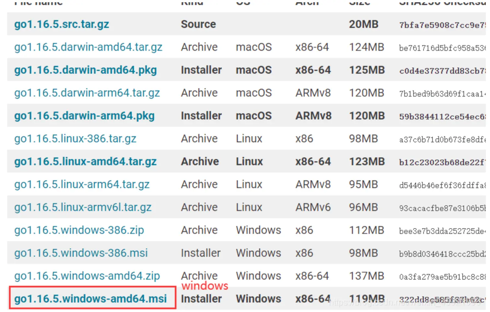Image resolution: width=490 pixels, height=312 pixels.
Task: Open go1.16.5.linux-arm64.tar.gz link
Action: pos(82,184)
